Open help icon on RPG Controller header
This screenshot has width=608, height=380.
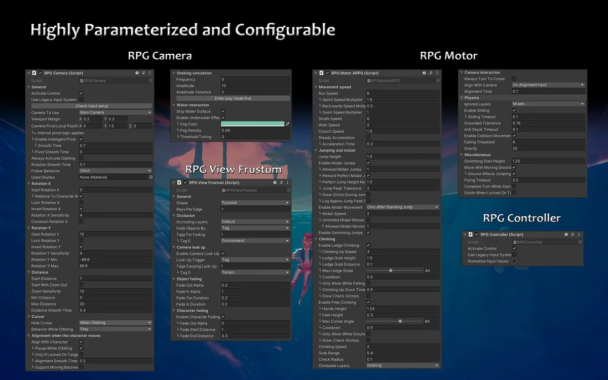click(566, 235)
